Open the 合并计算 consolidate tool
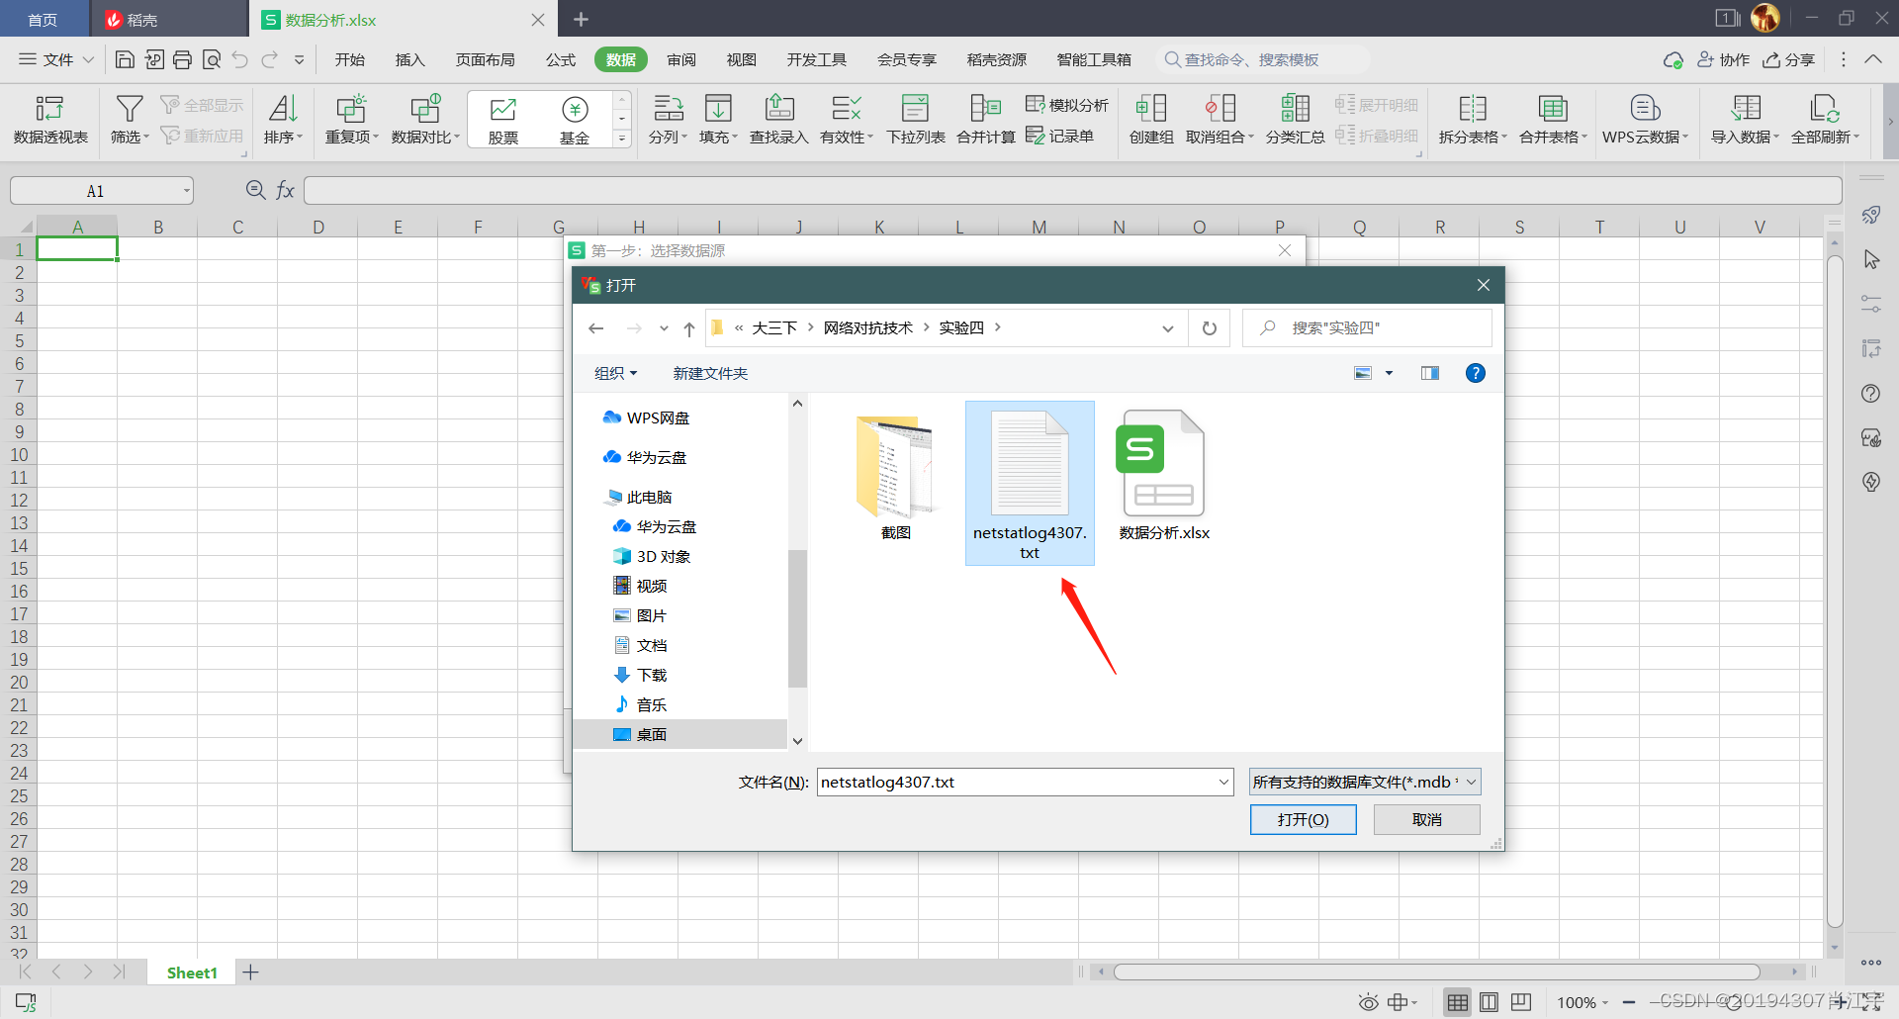Image resolution: width=1899 pixels, height=1019 pixels. coord(986,119)
